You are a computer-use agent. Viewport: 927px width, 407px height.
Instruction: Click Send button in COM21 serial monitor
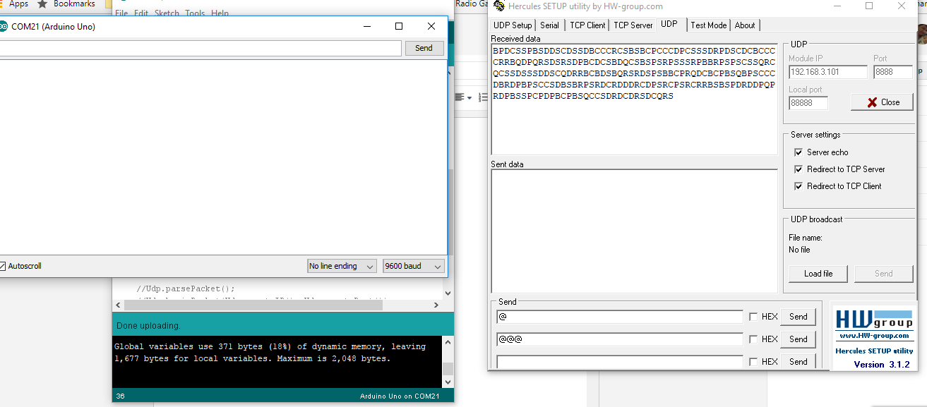[424, 48]
